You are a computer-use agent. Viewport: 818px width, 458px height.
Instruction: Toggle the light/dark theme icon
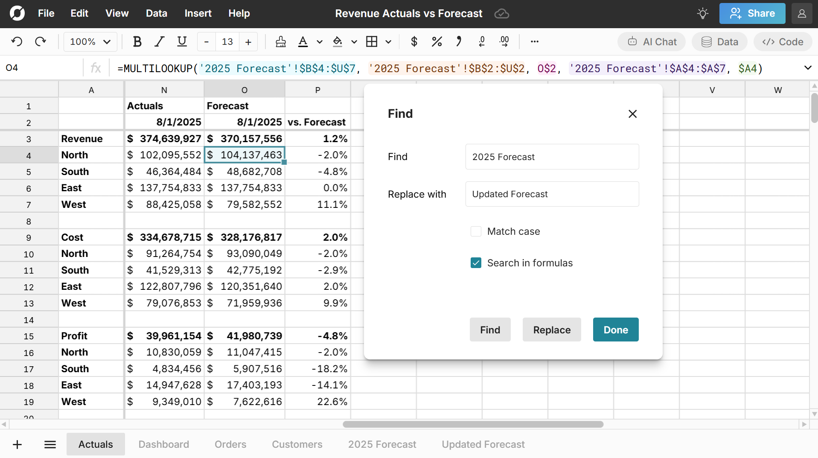tap(703, 13)
